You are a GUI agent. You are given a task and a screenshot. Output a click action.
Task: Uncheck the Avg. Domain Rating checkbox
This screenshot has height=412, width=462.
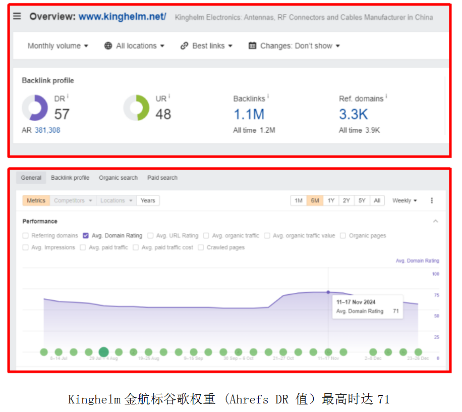pos(86,236)
